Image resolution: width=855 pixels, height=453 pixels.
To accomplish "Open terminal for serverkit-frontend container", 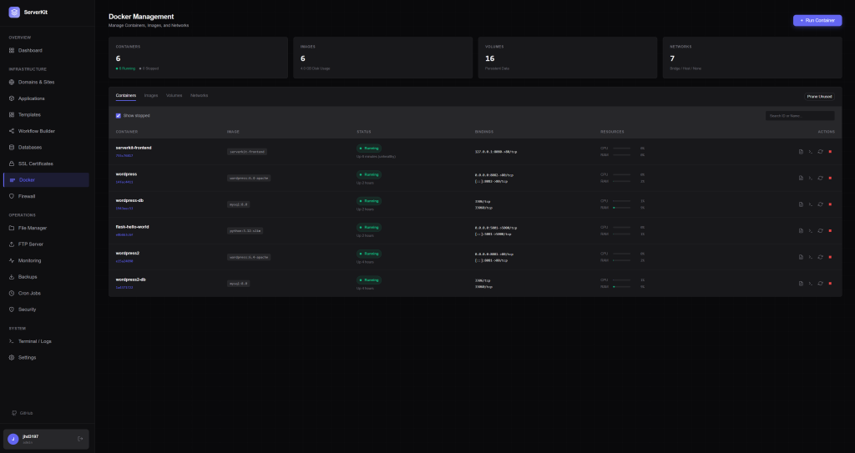I will tap(810, 151).
